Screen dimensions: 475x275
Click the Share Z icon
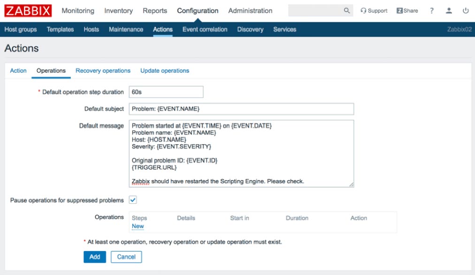(399, 11)
